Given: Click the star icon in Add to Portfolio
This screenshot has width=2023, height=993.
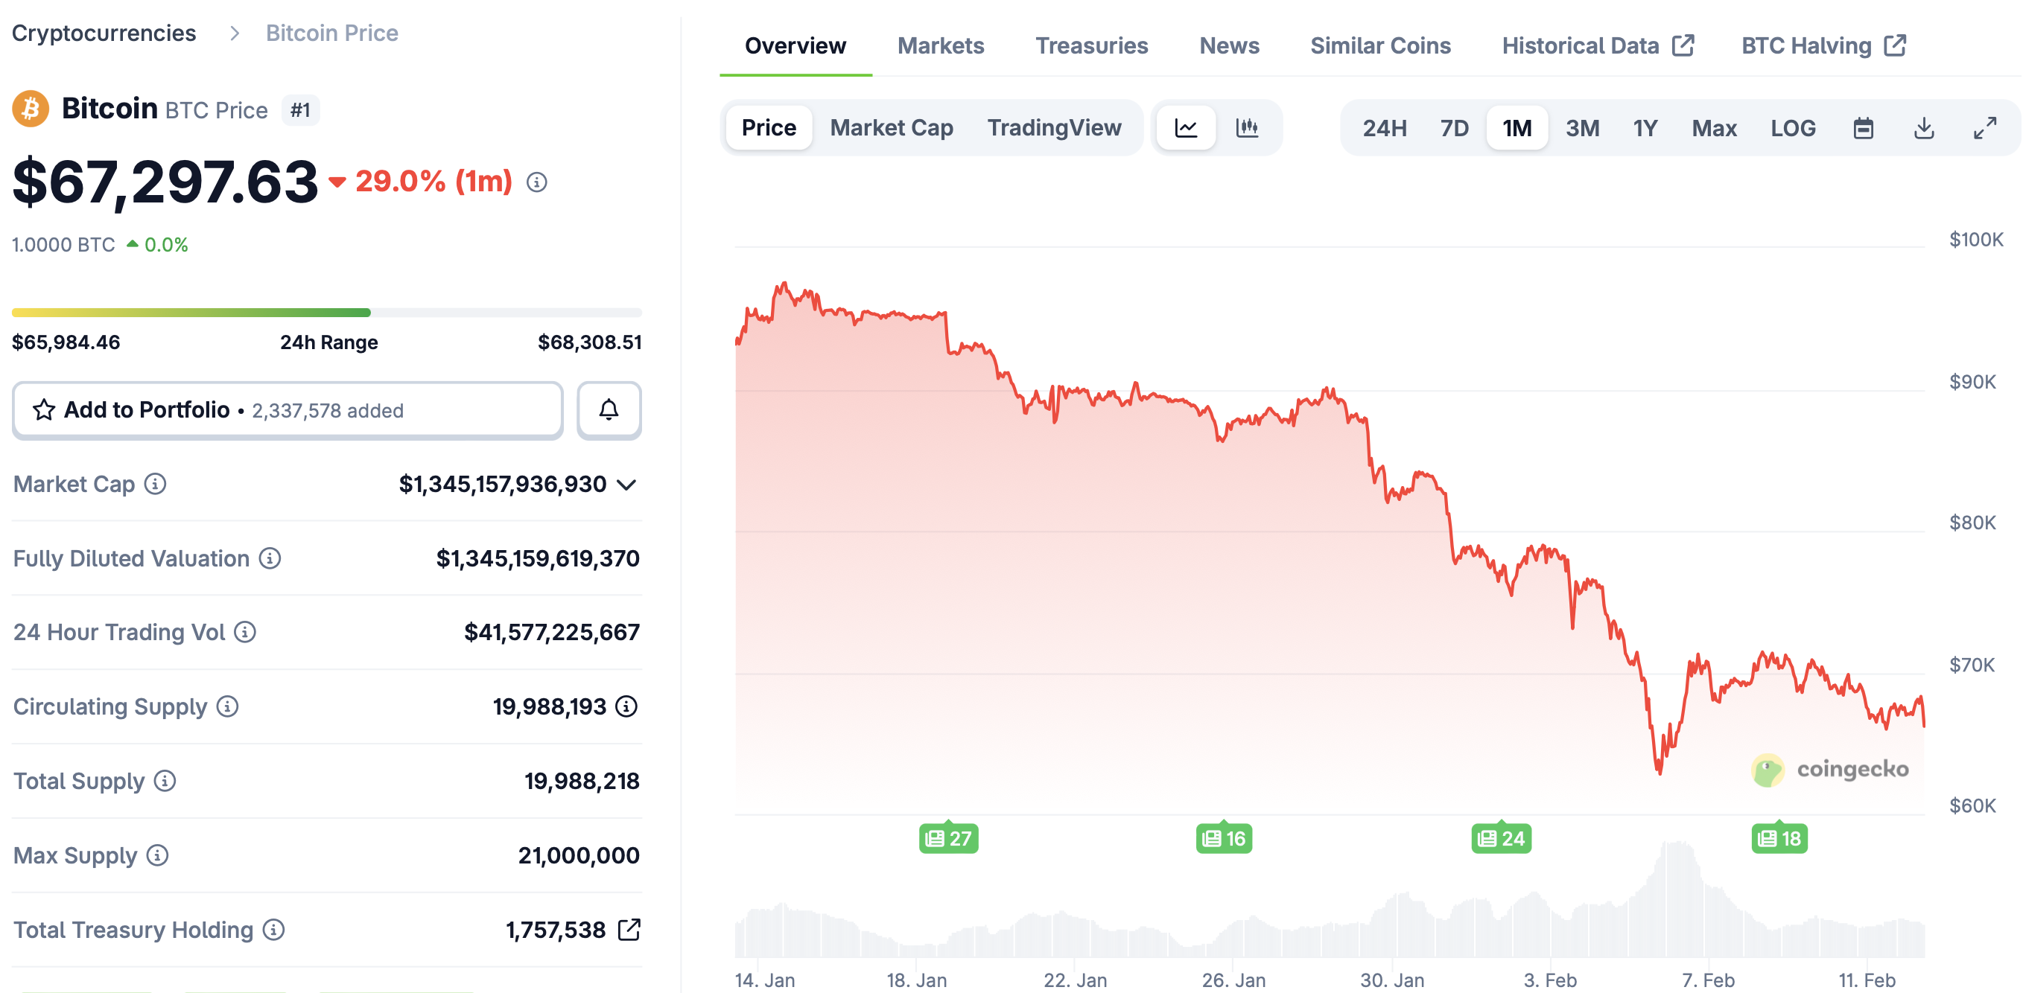Looking at the screenshot, I should point(44,409).
